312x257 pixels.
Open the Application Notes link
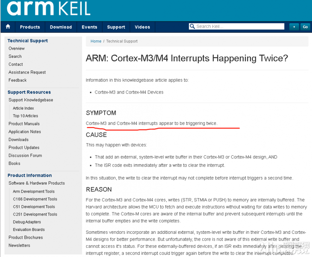click(x=25, y=132)
